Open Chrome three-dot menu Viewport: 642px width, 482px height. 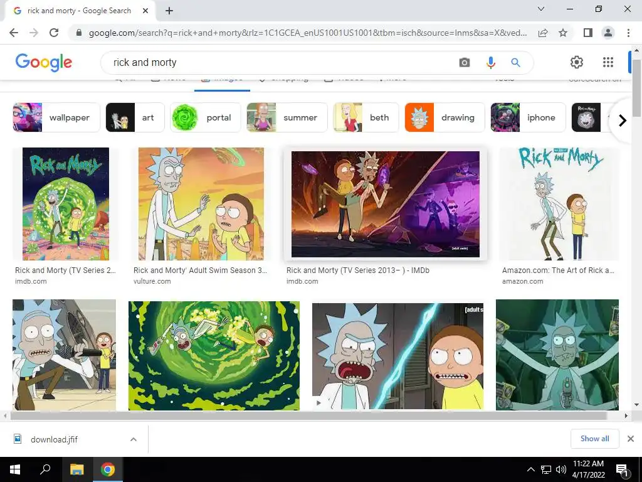[628, 33]
